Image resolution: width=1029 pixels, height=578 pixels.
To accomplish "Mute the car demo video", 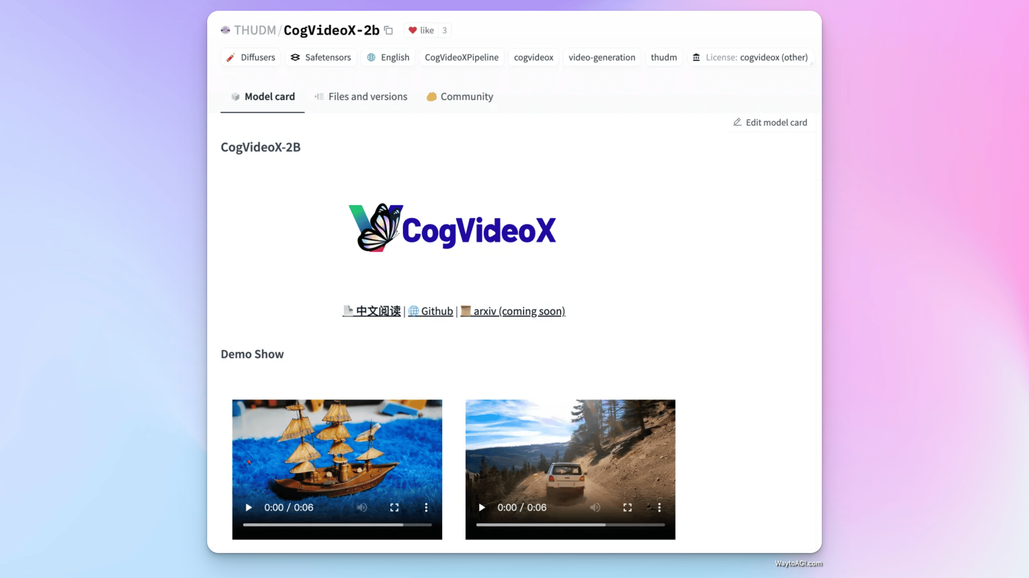I will (x=595, y=508).
